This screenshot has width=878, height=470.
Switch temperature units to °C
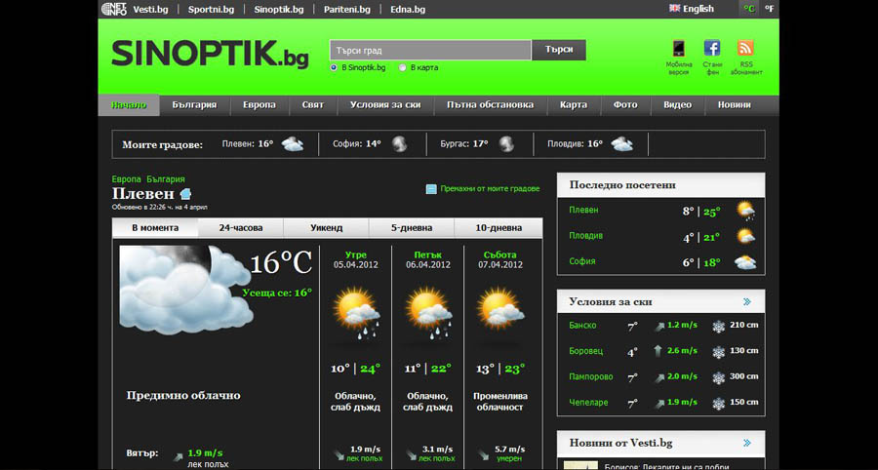click(749, 9)
